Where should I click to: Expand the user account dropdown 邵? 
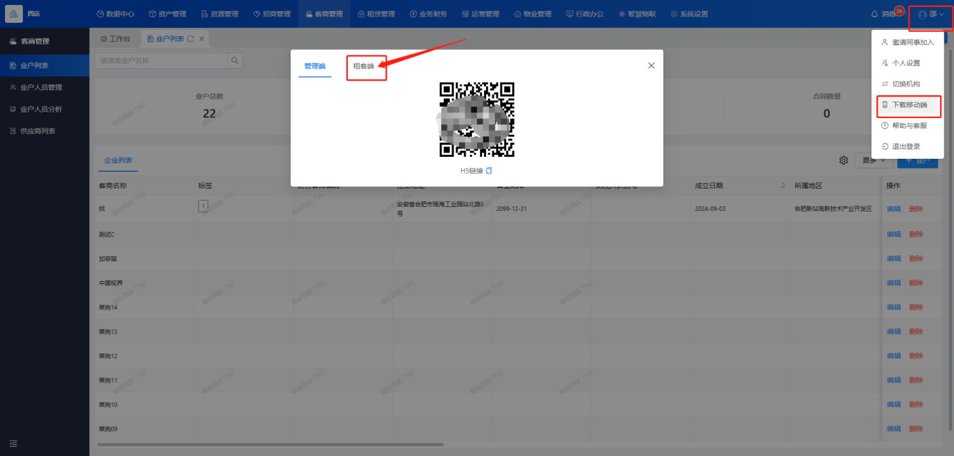point(930,14)
